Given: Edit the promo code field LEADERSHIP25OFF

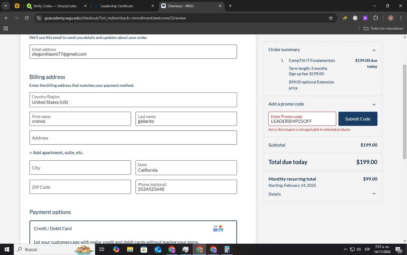Looking at the screenshot, I should (x=302, y=119).
